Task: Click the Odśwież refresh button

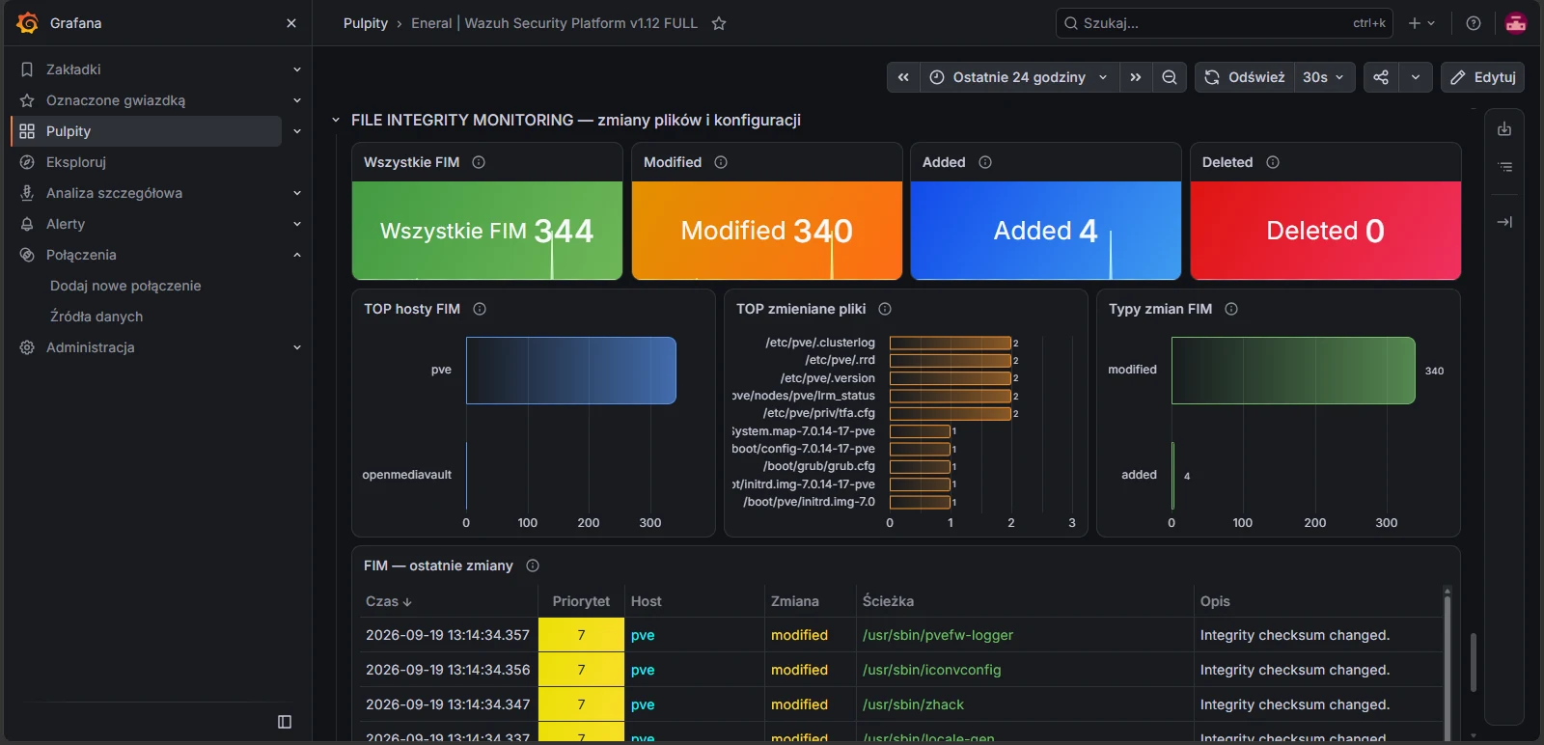Action: pyautogui.click(x=1245, y=77)
